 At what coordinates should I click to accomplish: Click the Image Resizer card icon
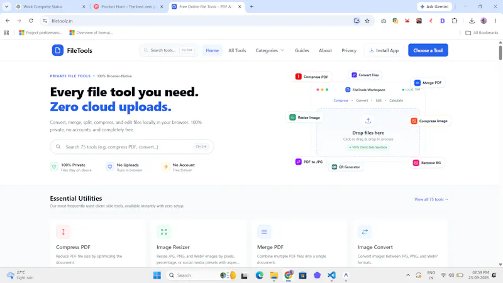[x=163, y=231]
